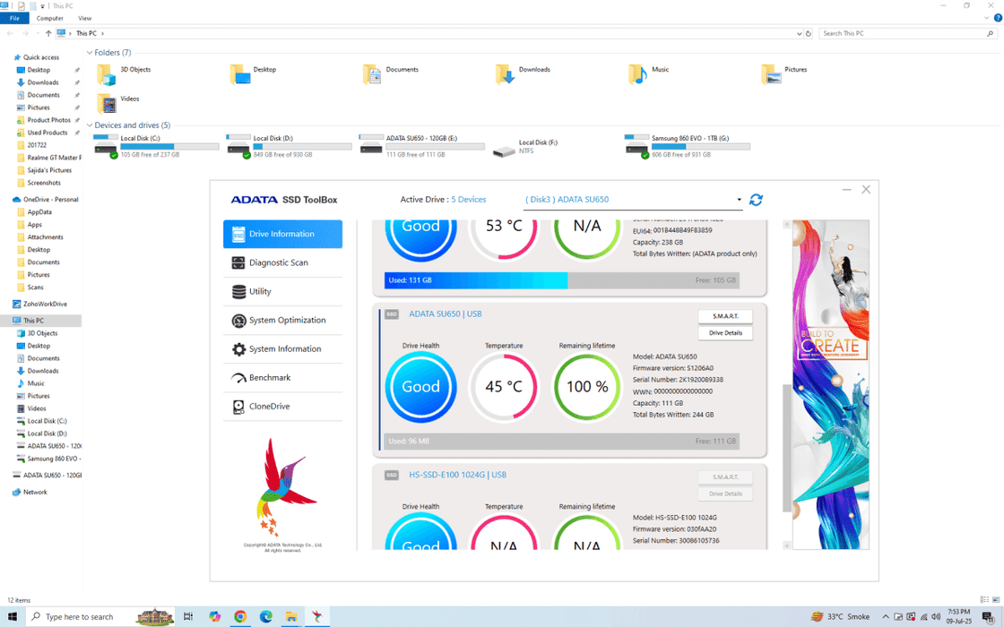Select the Utility sidebar icon
This screenshot has height=627, width=1004.
[x=238, y=292]
